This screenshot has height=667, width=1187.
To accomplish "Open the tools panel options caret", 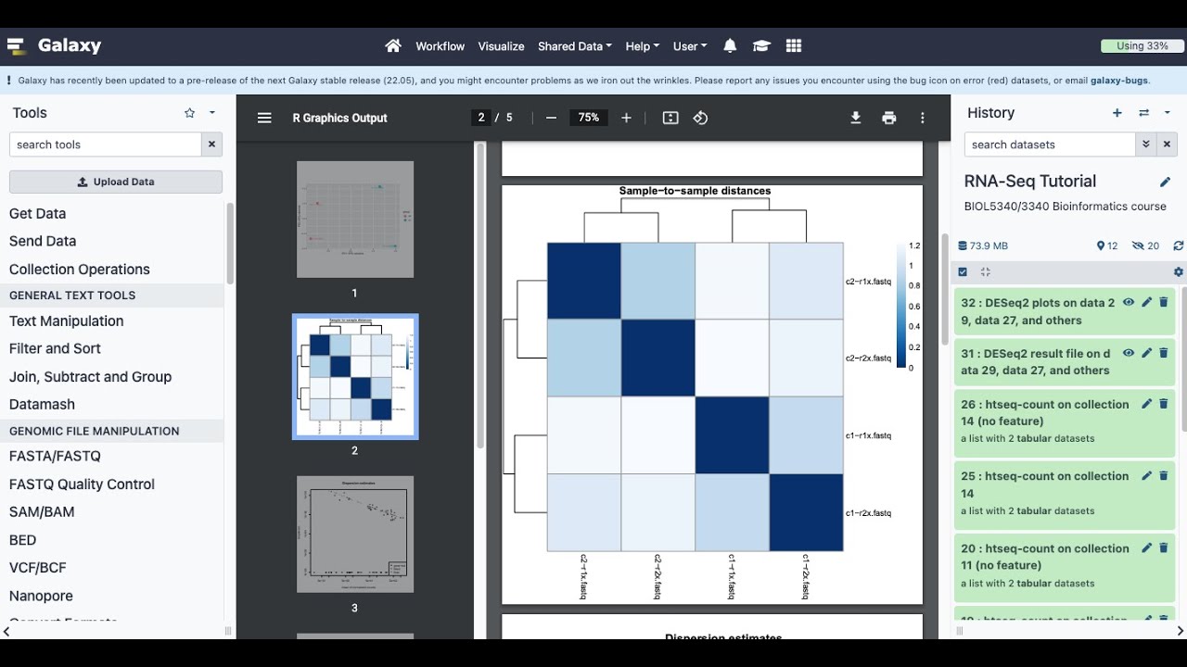I will coord(212,113).
